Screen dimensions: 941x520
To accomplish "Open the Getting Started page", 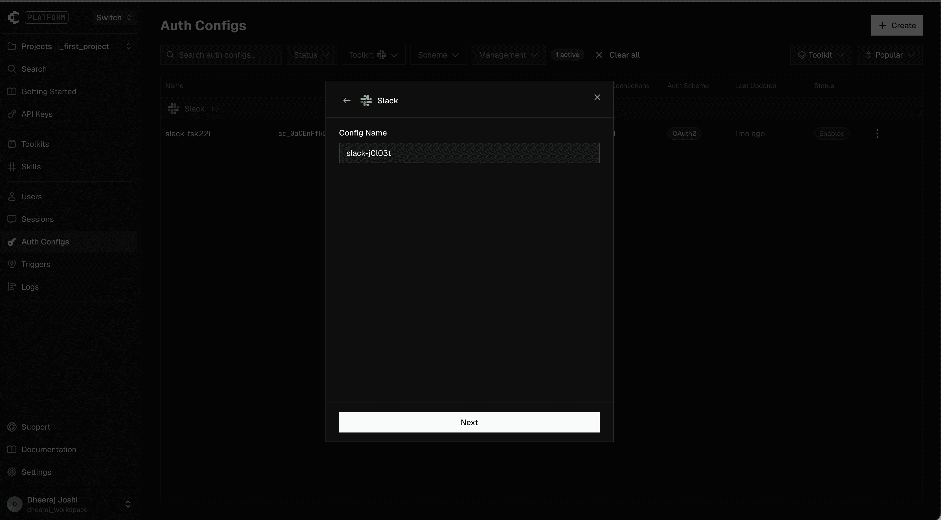I will 69,91.
